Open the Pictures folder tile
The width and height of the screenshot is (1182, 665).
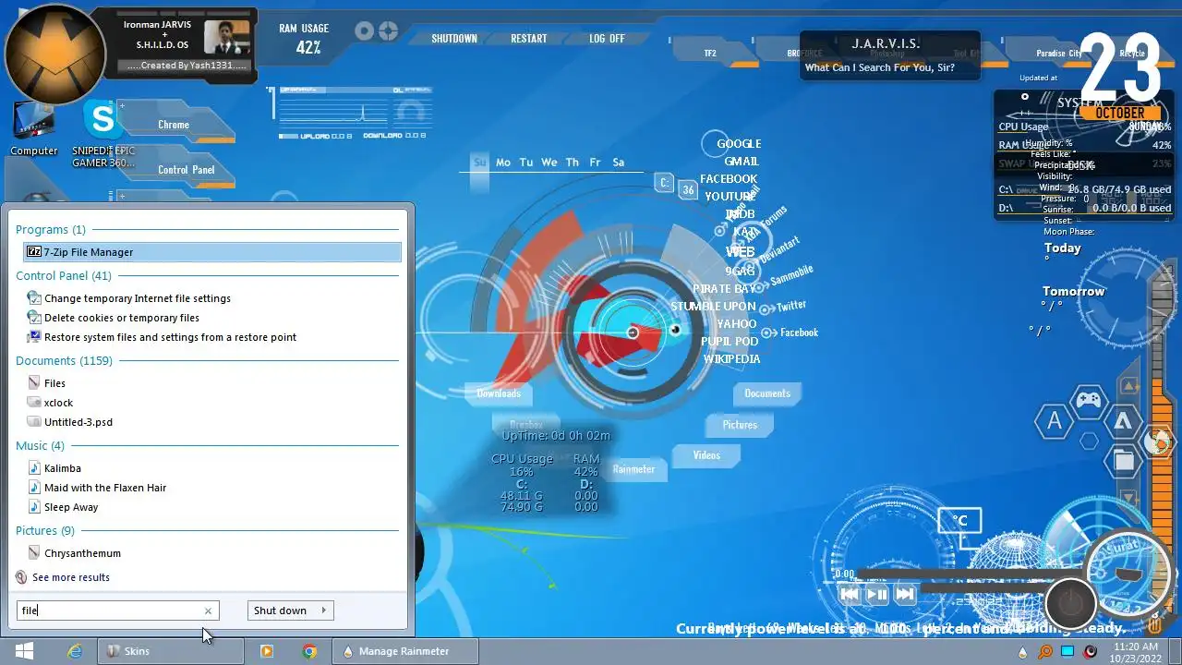click(740, 425)
